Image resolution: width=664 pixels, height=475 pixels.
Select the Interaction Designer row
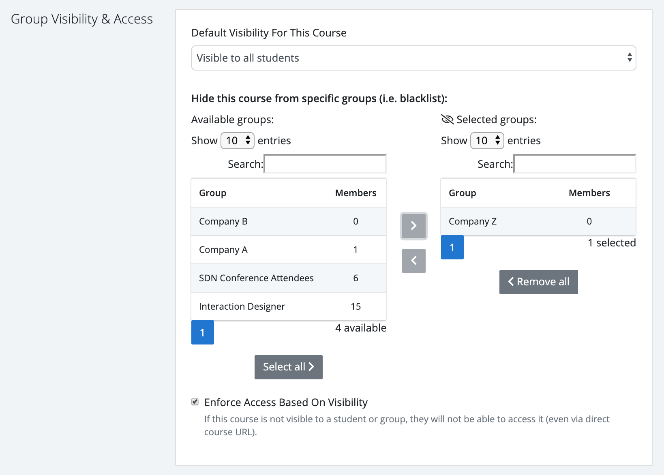click(x=288, y=306)
